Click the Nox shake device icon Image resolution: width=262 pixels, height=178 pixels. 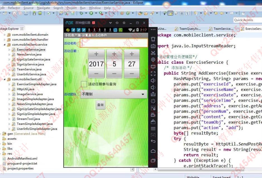(153, 39)
